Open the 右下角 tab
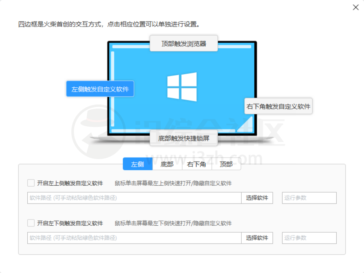 (x=197, y=164)
